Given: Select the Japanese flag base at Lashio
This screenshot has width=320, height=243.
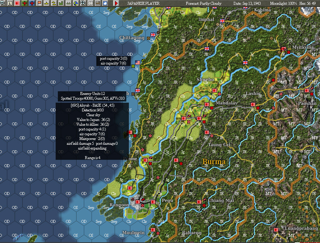Looking at the screenshot, I should point(253,104).
